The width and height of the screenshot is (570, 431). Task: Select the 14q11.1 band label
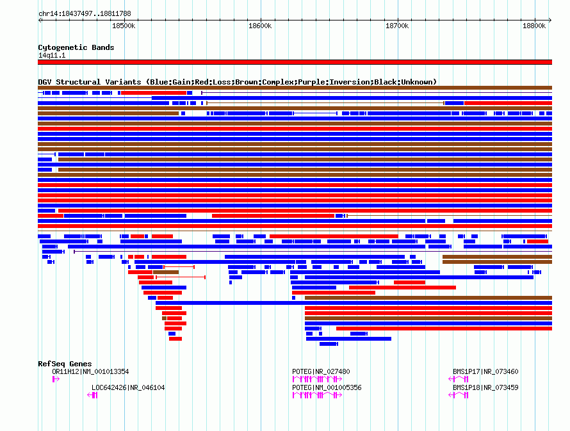click(52, 55)
